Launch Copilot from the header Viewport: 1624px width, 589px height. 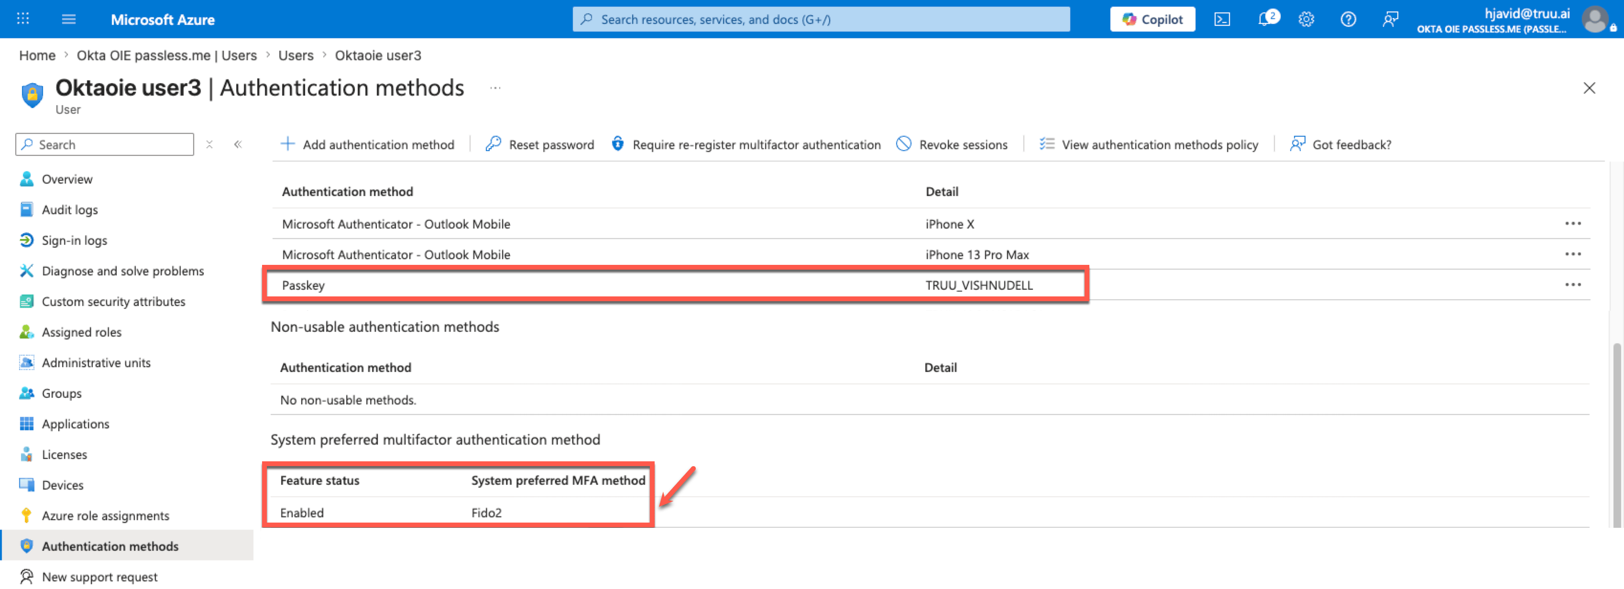(1152, 19)
